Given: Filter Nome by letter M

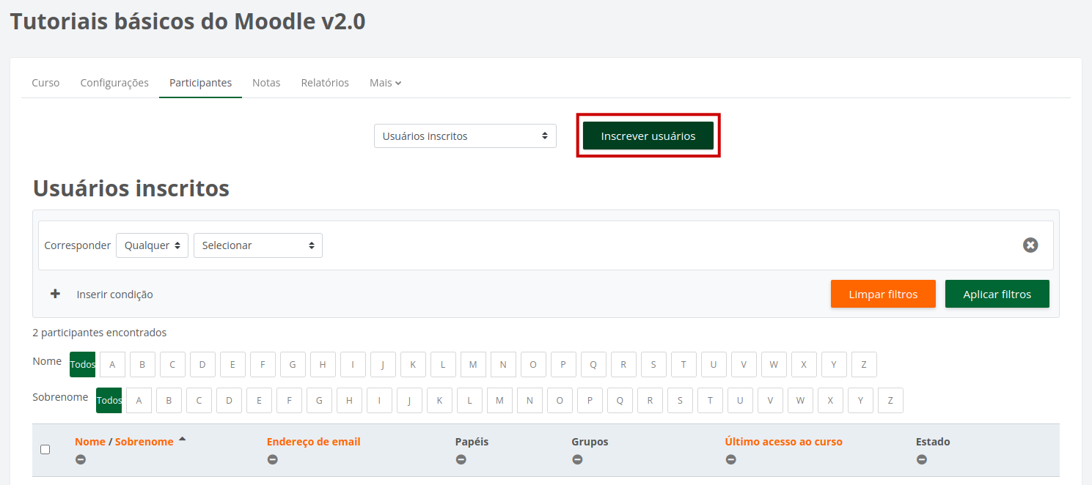Looking at the screenshot, I should point(473,364).
